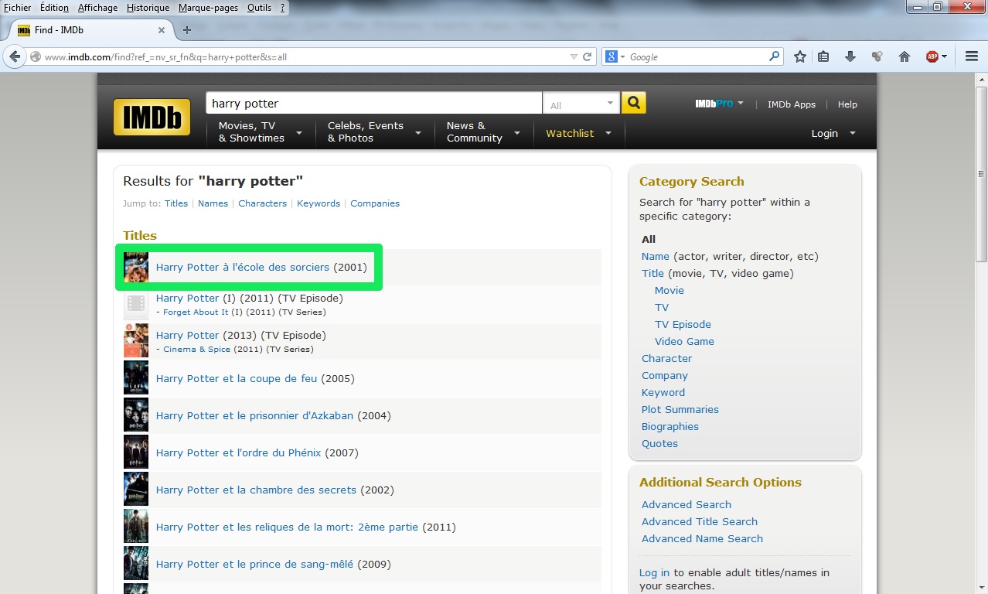This screenshot has width=988, height=594.
Task: Click the Google search magnifier icon
Action: coord(774,56)
